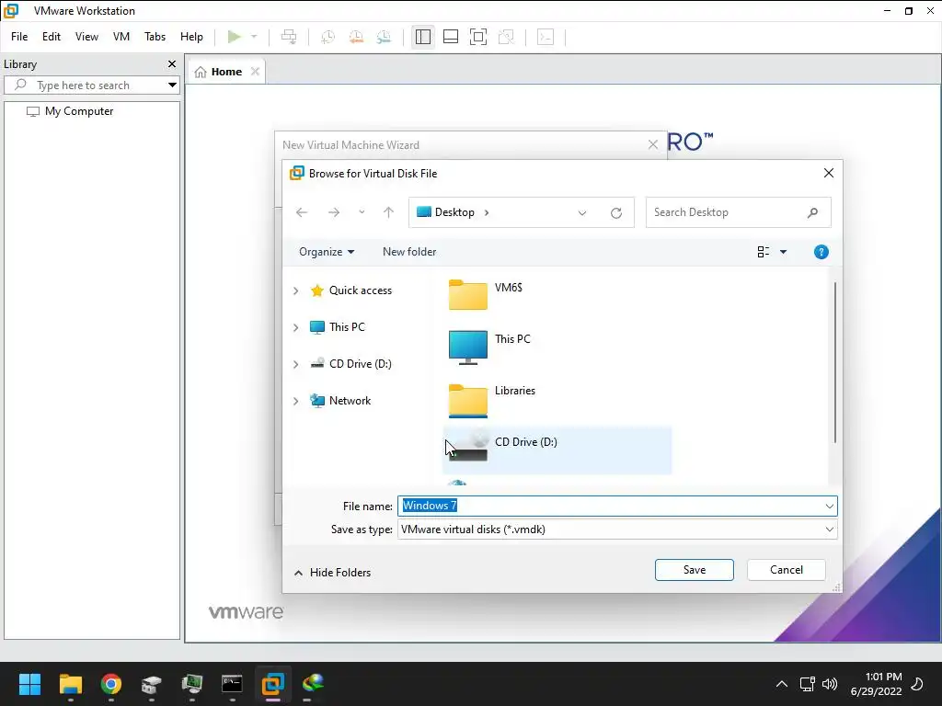
Task: Click the Revert to Snapshot toolbar icon
Action: tap(356, 37)
